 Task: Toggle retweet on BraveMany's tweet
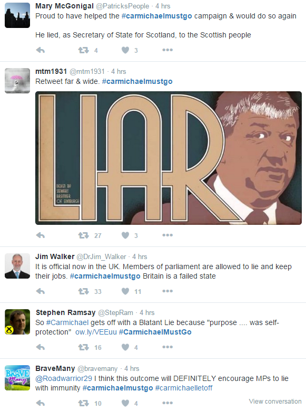[x=84, y=403]
